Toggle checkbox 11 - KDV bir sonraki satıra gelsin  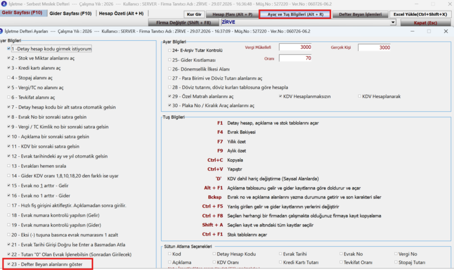point(9,146)
